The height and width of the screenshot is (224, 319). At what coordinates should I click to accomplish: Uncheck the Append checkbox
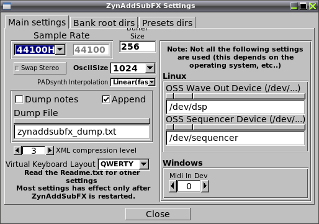pyautogui.click(x=106, y=99)
